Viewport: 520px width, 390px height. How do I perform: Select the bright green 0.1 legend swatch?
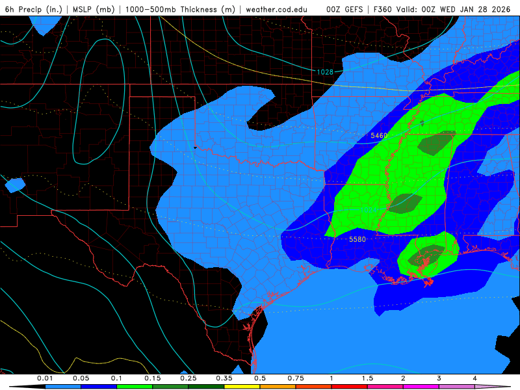(x=135, y=387)
